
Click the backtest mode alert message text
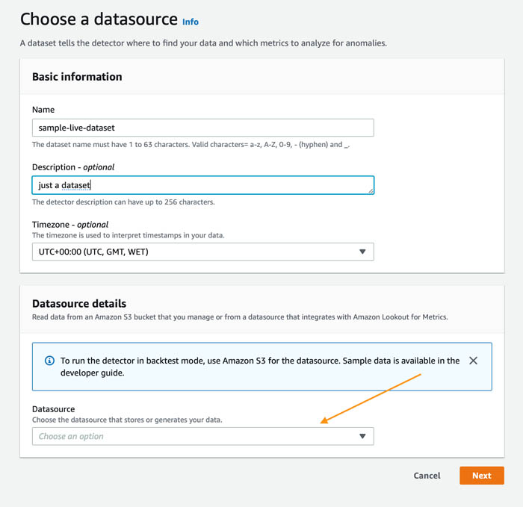click(x=260, y=367)
